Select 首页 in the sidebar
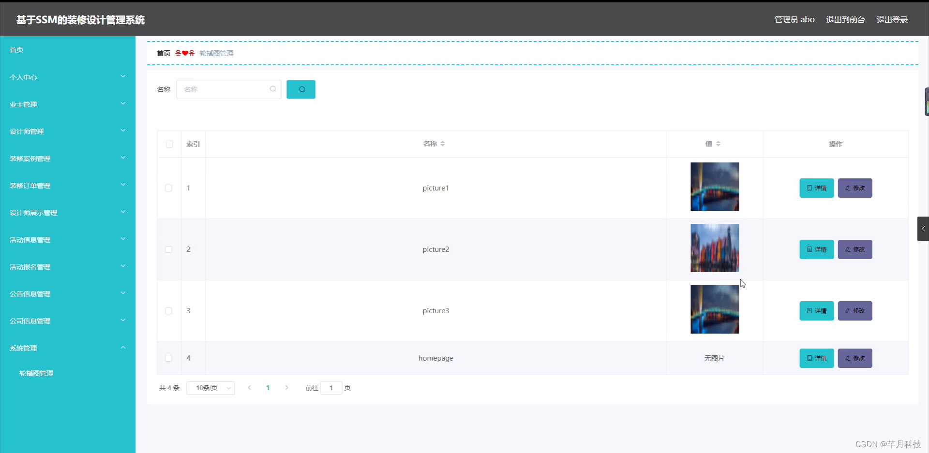 [16, 50]
